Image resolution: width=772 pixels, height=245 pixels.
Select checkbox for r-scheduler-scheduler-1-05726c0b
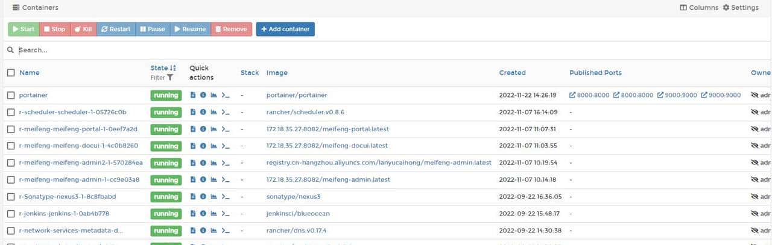(11, 112)
